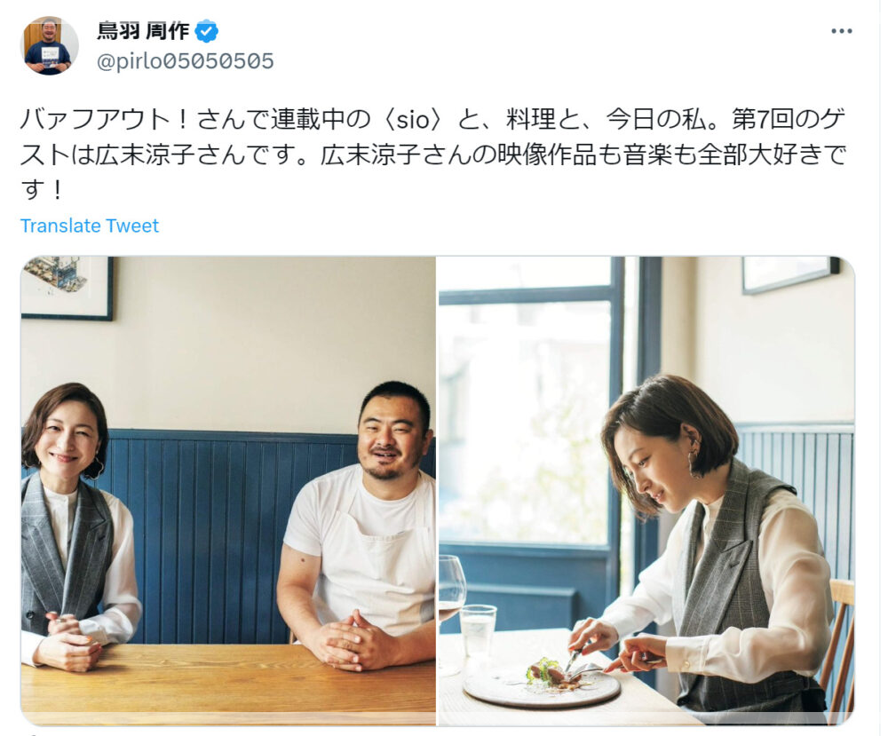Open 鳥羽 周作's profile avatar

[x=49, y=45]
